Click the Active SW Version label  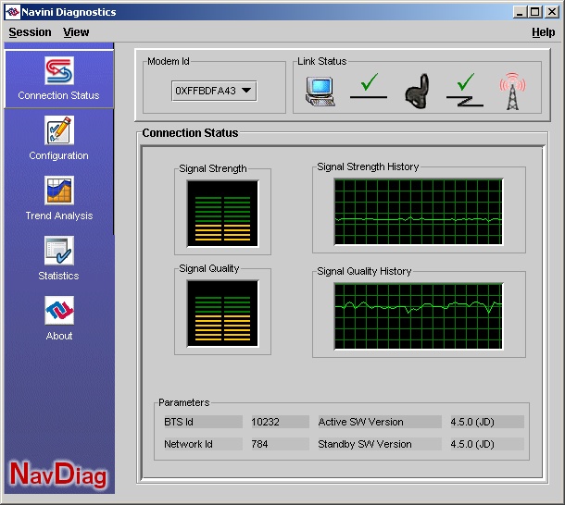(x=380, y=422)
